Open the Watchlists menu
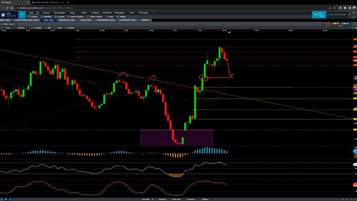This screenshot has width=357, height=201. [x=46, y=17]
